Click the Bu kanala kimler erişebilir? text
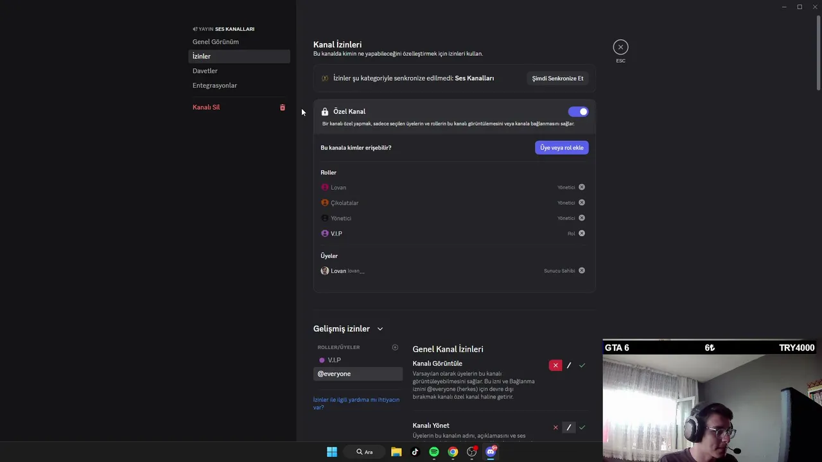 pos(356,148)
